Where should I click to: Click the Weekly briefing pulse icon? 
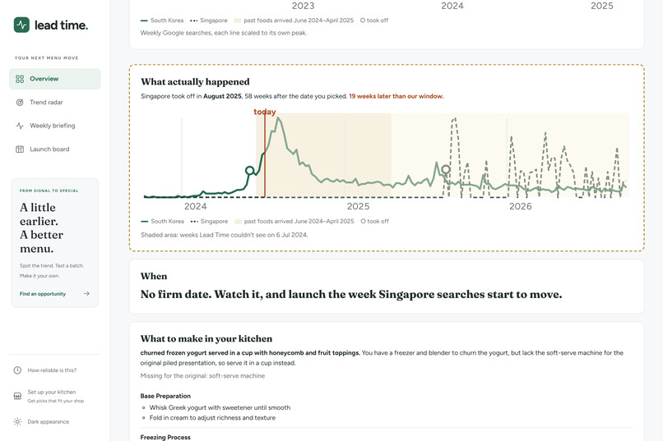(20, 126)
